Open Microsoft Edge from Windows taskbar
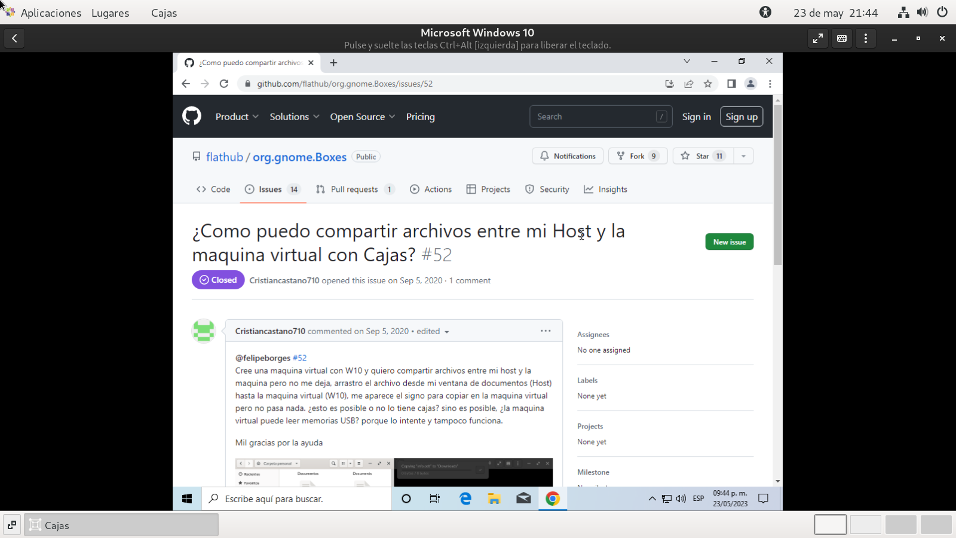956x538 pixels. pyautogui.click(x=465, y=499)
